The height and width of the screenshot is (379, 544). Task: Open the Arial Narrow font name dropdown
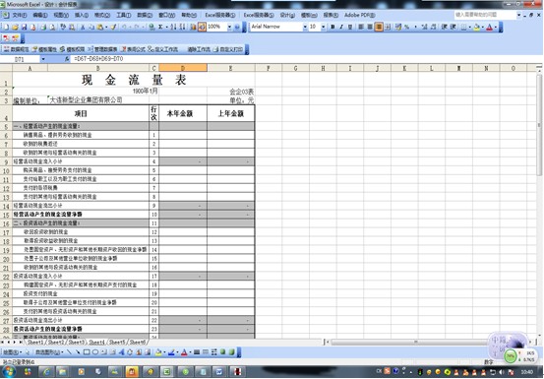[x=305, y=27]
